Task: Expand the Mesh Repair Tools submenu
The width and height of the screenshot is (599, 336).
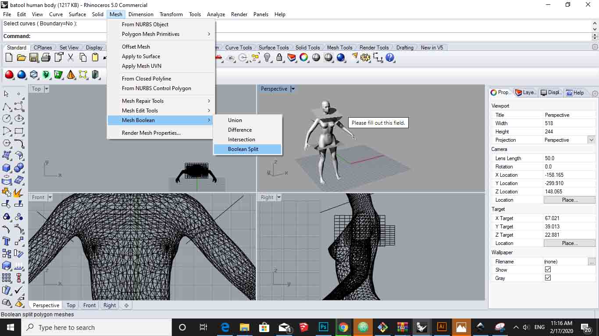Action: click(161, 101)
